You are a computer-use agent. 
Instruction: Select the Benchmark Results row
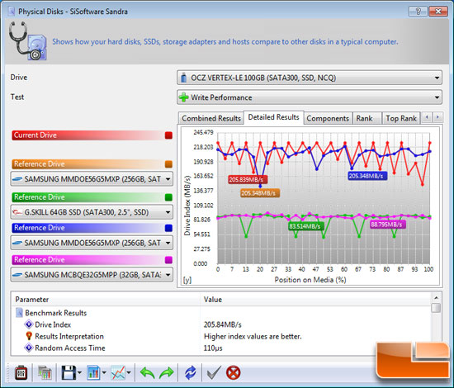click(221, 313)
